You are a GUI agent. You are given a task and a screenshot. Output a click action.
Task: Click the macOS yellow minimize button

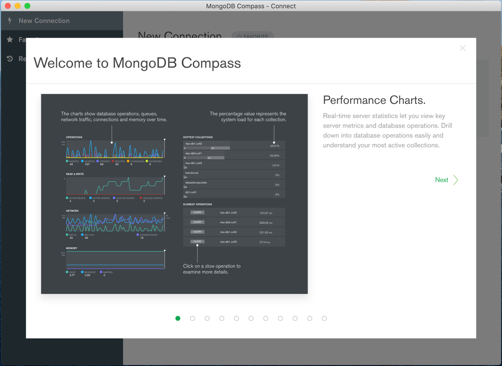click(18, 6)
